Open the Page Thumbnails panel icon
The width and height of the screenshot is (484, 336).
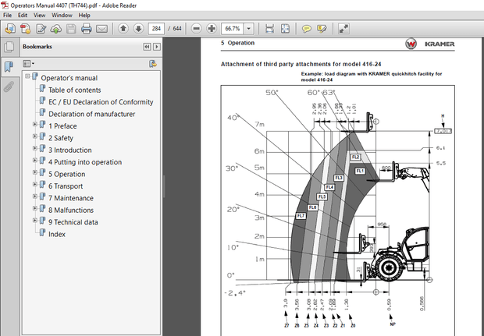(x=9, y=47)
